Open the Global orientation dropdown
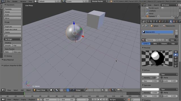Image resolution: width=181 pixels, height=101 pixels. pos(80,90)
